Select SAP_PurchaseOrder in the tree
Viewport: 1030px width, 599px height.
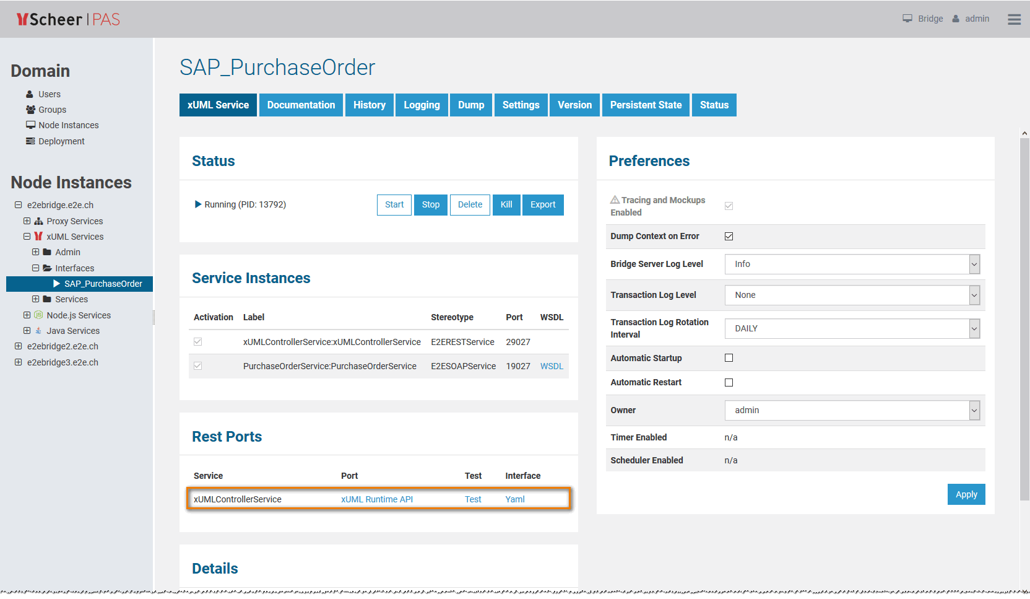[103, 284]
